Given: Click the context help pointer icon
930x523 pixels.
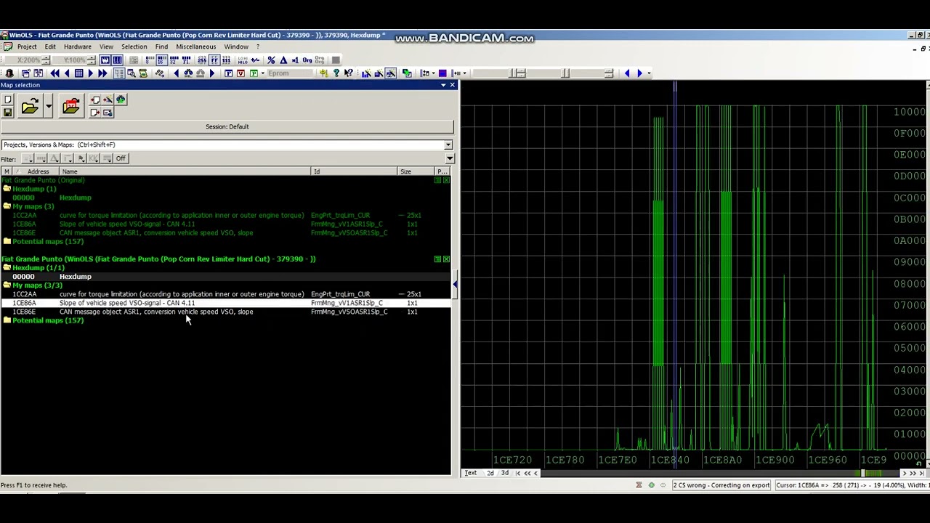Looking at the screenshot, I should (x=349, y=73).
